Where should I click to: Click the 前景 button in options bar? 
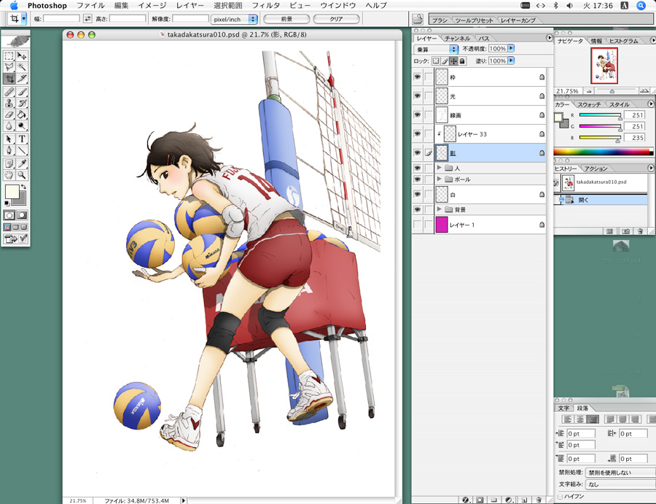click(286, 19)
